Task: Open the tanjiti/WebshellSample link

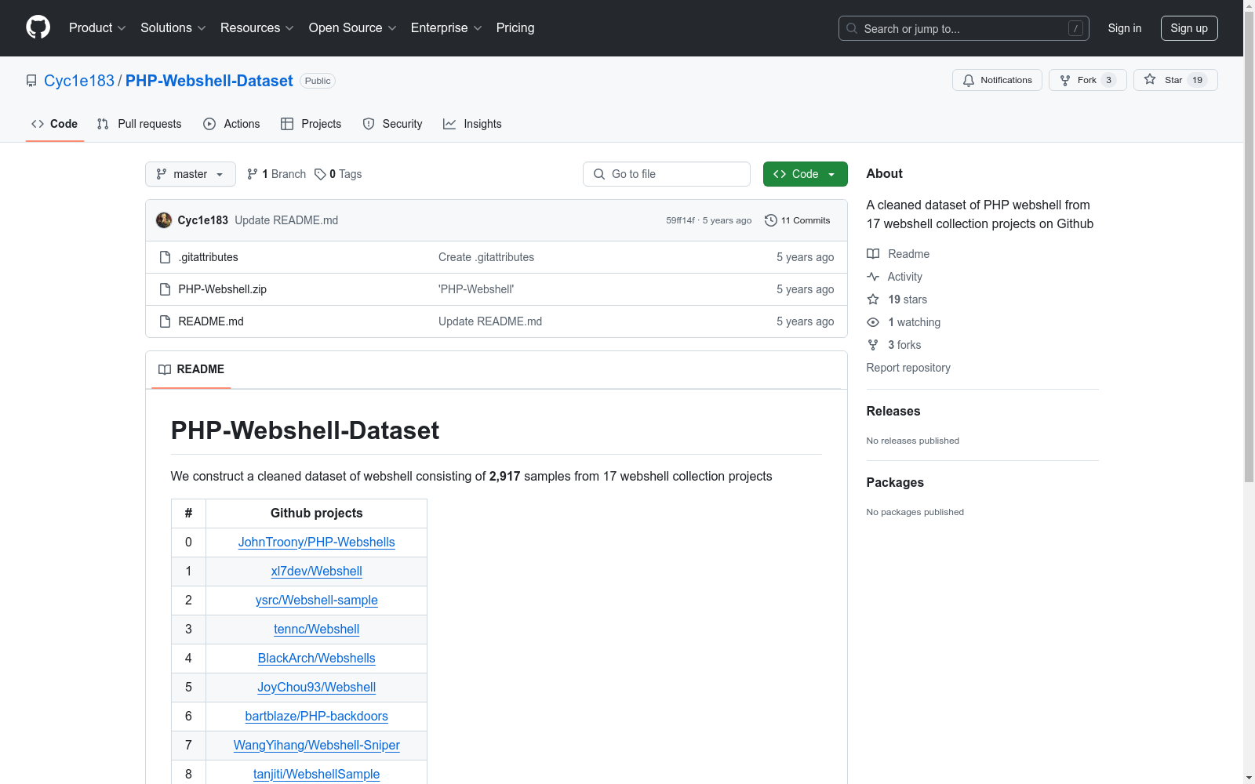Action: coord(317,774)
